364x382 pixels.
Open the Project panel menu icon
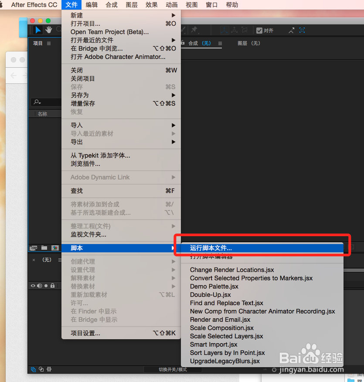(x=49, y=43)
